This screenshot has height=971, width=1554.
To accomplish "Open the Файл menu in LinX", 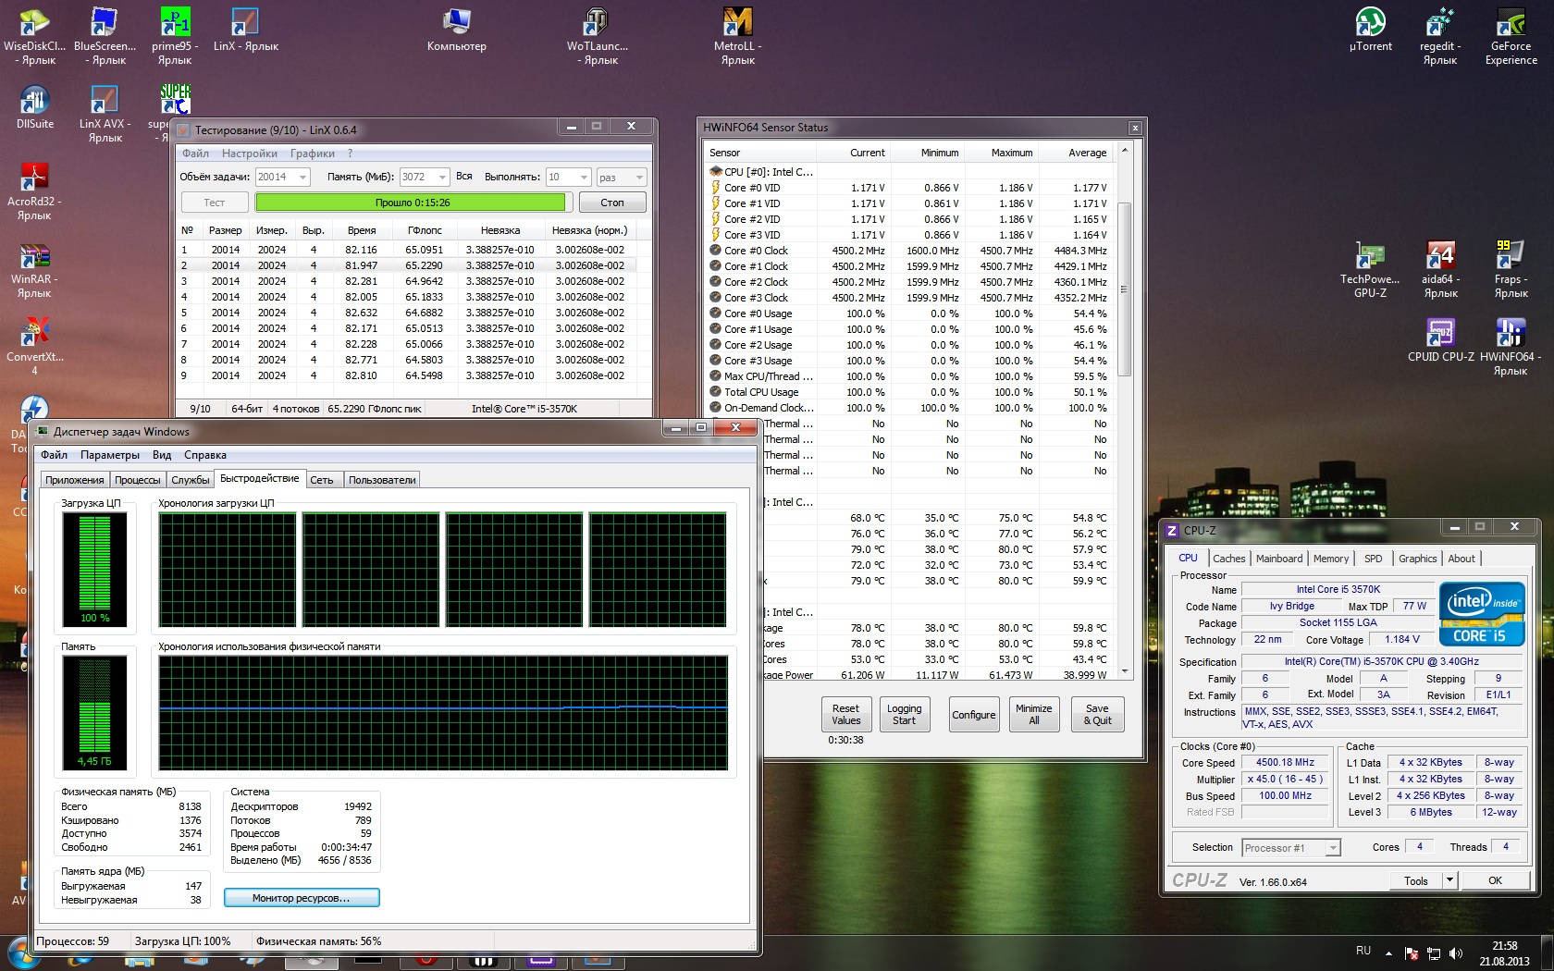I will [195, 154].
